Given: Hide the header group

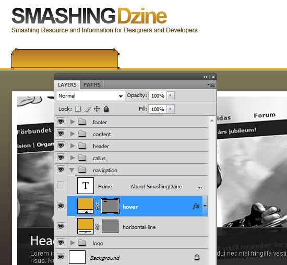Looking at the screenshot, I should [x=61, y=146].
